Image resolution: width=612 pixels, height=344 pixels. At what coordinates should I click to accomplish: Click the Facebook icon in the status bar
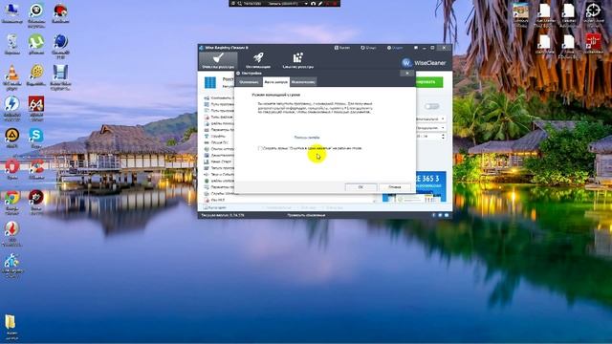coord(433,215)
